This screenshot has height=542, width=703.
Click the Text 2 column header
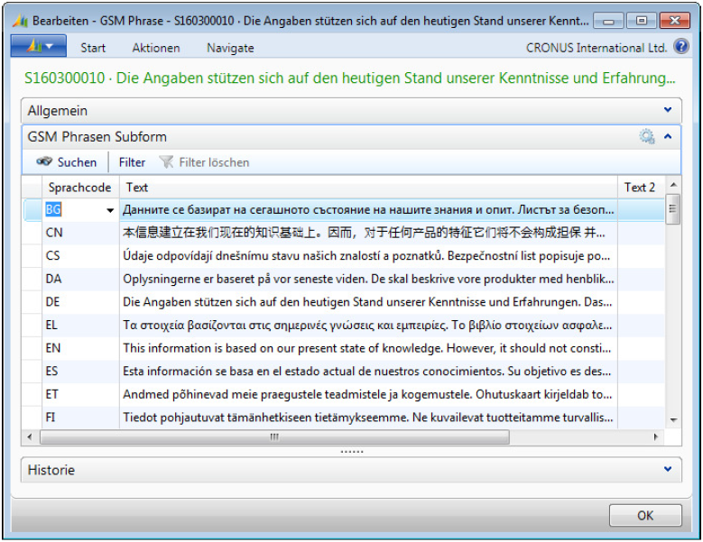point(640,187)
